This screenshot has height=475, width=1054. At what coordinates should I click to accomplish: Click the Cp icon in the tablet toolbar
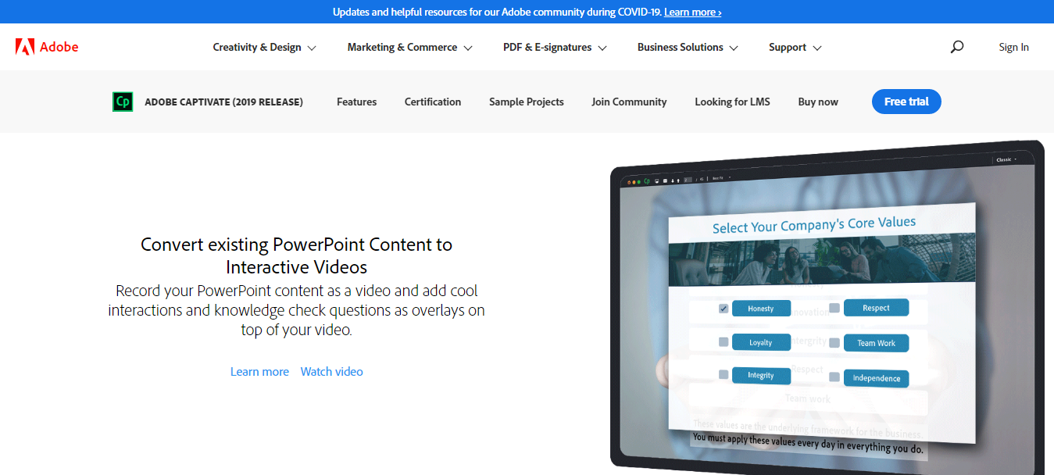point(647,180)
